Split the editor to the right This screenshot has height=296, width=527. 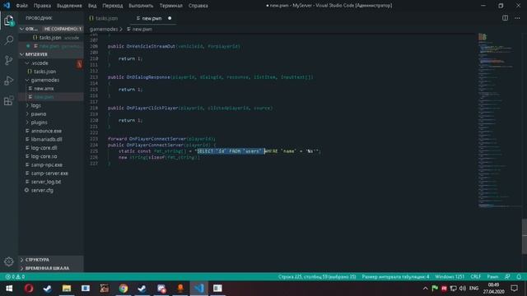point(505,18)
